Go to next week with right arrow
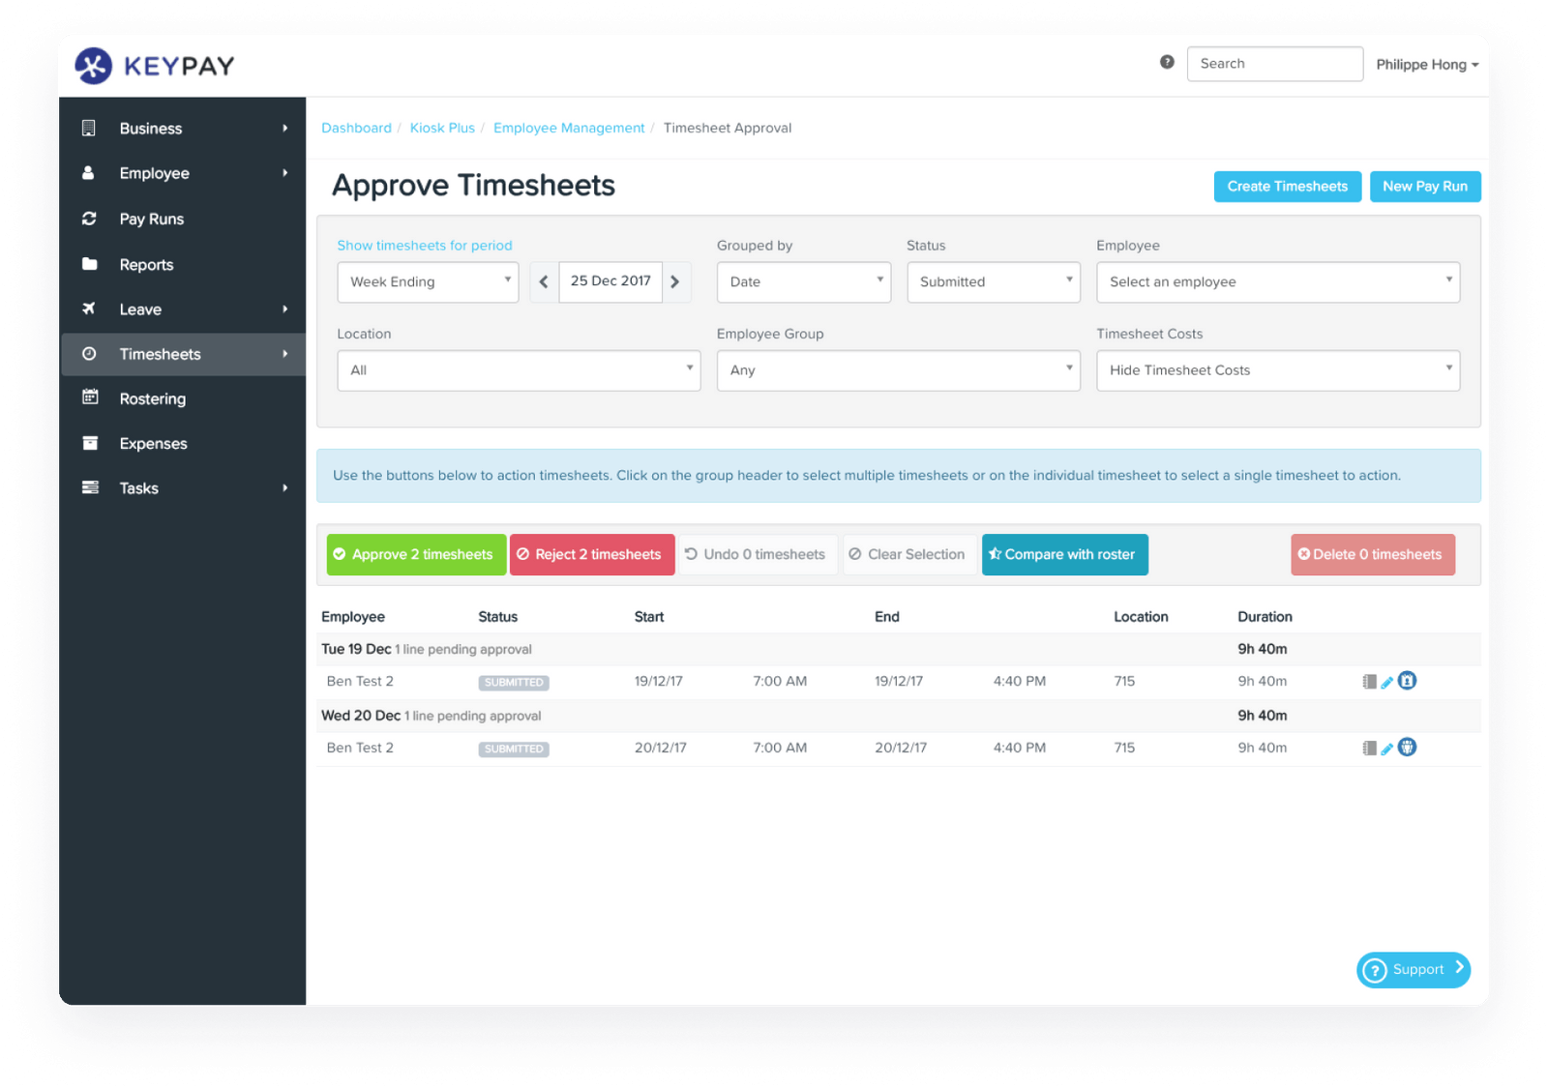1548x1088 pixels. coord(675,281)
